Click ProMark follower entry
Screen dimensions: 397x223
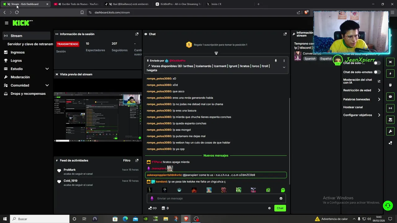(98, 172)
